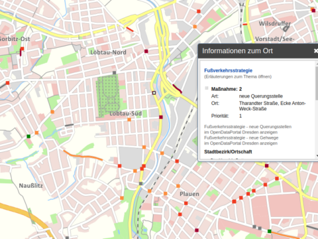Screen dimensions: 318x239
Task: Click the Stadtbezirk/Ortschaft heading
Action: 228,152
